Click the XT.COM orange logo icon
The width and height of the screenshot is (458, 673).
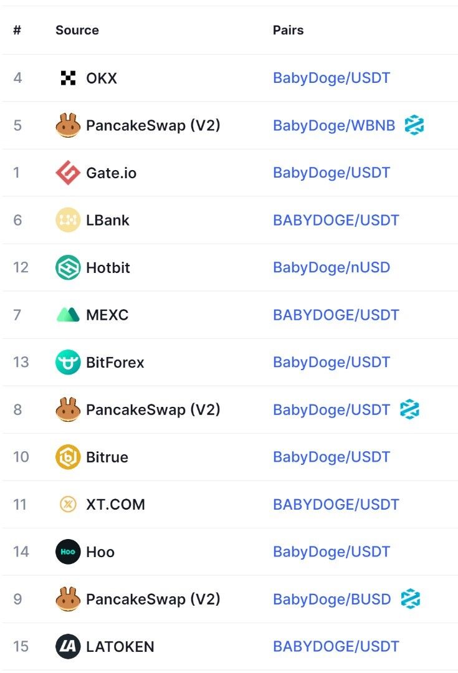[x=68, y=504]
